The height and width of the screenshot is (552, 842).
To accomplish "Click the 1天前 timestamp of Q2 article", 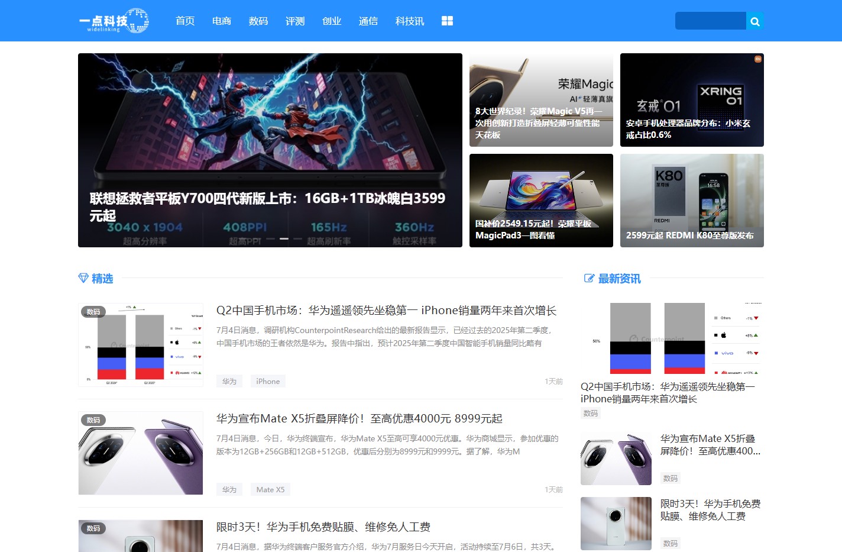I will (553, 382).
